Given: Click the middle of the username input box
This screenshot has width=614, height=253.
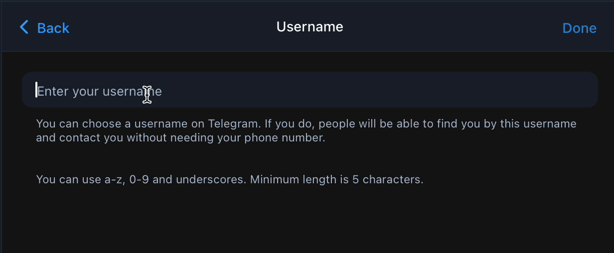Looking at the screenshot, I should (x=309, y=90).
